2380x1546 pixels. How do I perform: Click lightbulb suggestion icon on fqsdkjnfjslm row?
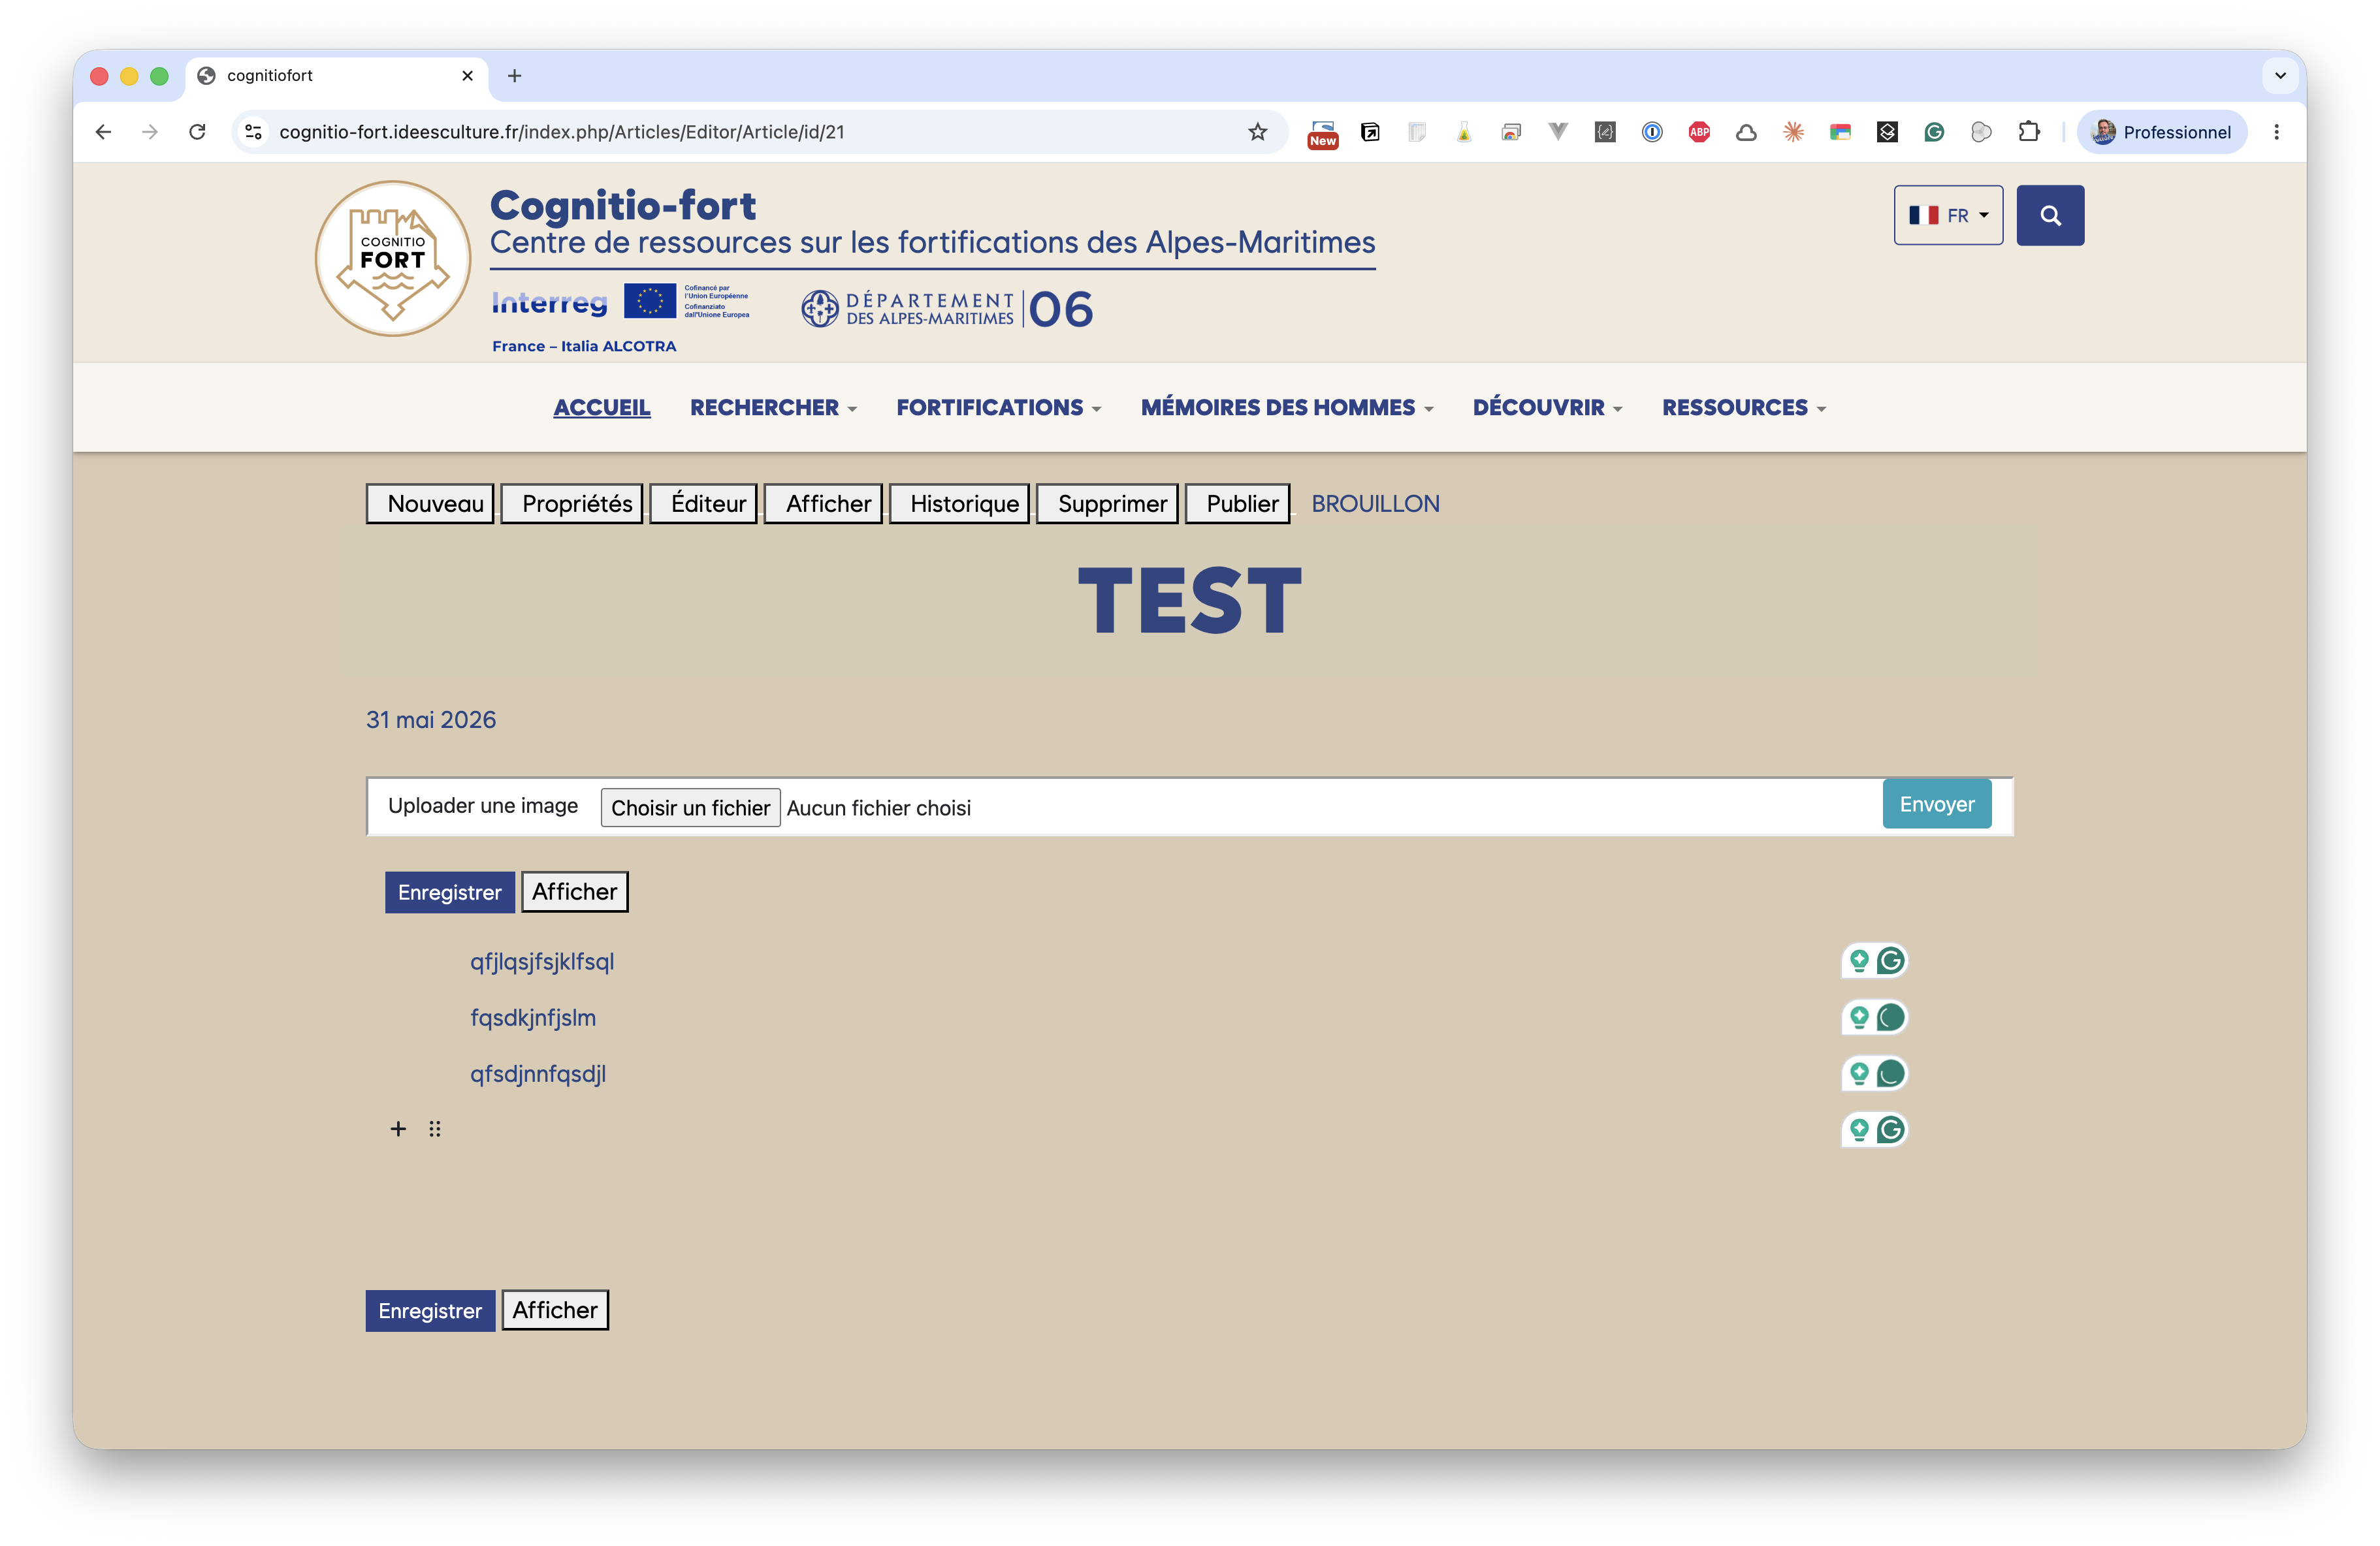[x=1859, y=1017]
